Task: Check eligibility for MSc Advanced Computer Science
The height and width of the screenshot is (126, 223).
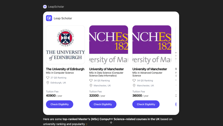Action: 146,104
